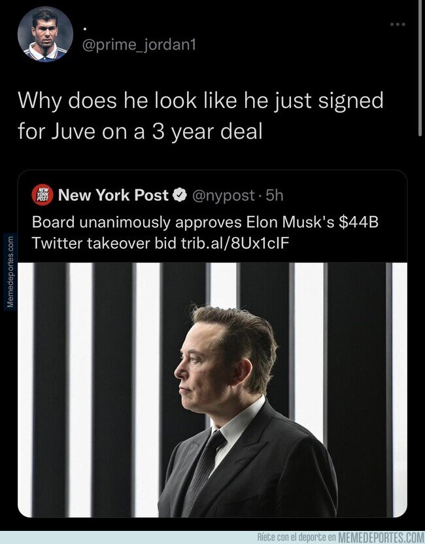Click the vertical scrollbar on the right
This screenshot has height=544, width=425.
[x=420, y=65]
